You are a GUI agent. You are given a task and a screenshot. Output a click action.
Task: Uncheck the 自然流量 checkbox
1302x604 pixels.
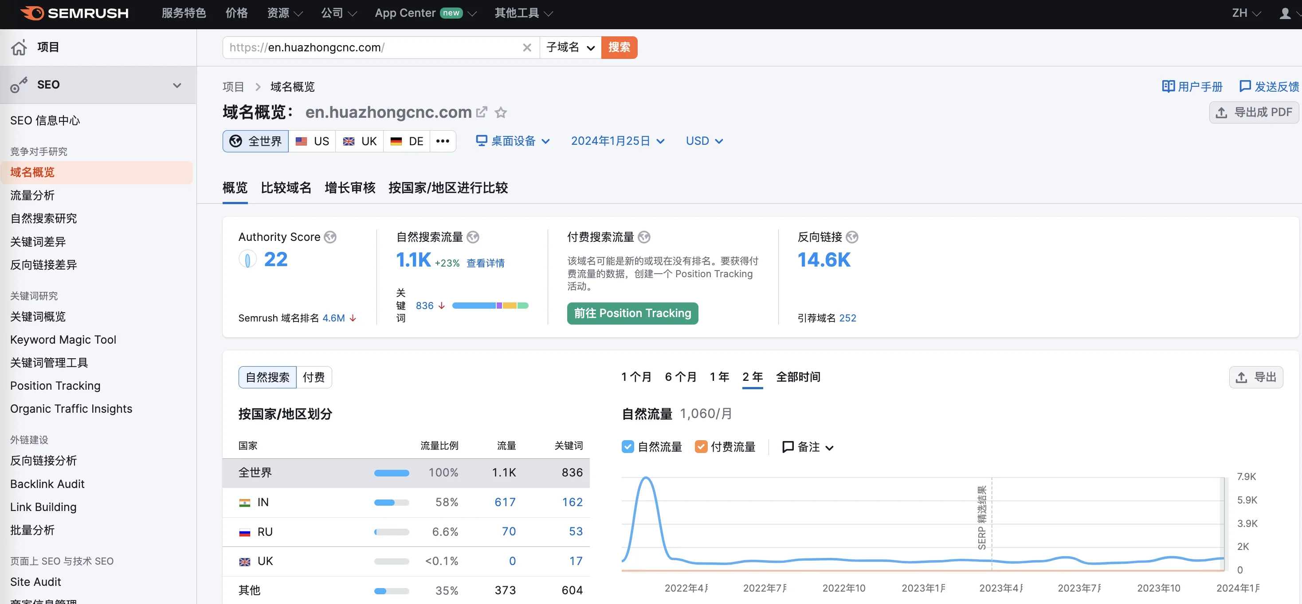[627, 446]
